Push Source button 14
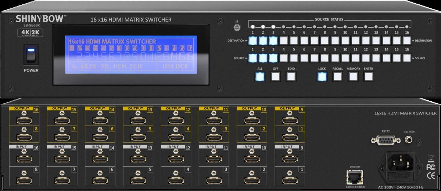The height and width of the screenshot is (191, 441). [386, 58]
